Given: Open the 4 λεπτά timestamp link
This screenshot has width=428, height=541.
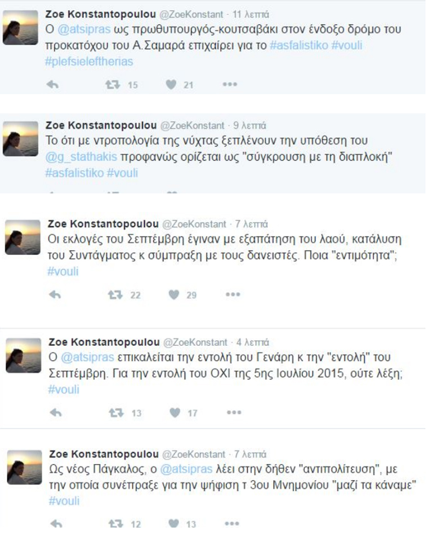Looking at the screenshot, I should [252, 342].
